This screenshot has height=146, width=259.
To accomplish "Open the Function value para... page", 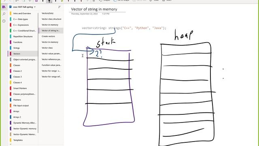I will pos(51,65).
